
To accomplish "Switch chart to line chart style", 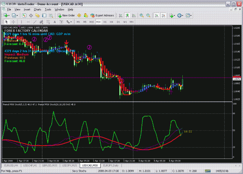I will coord(134,16).
